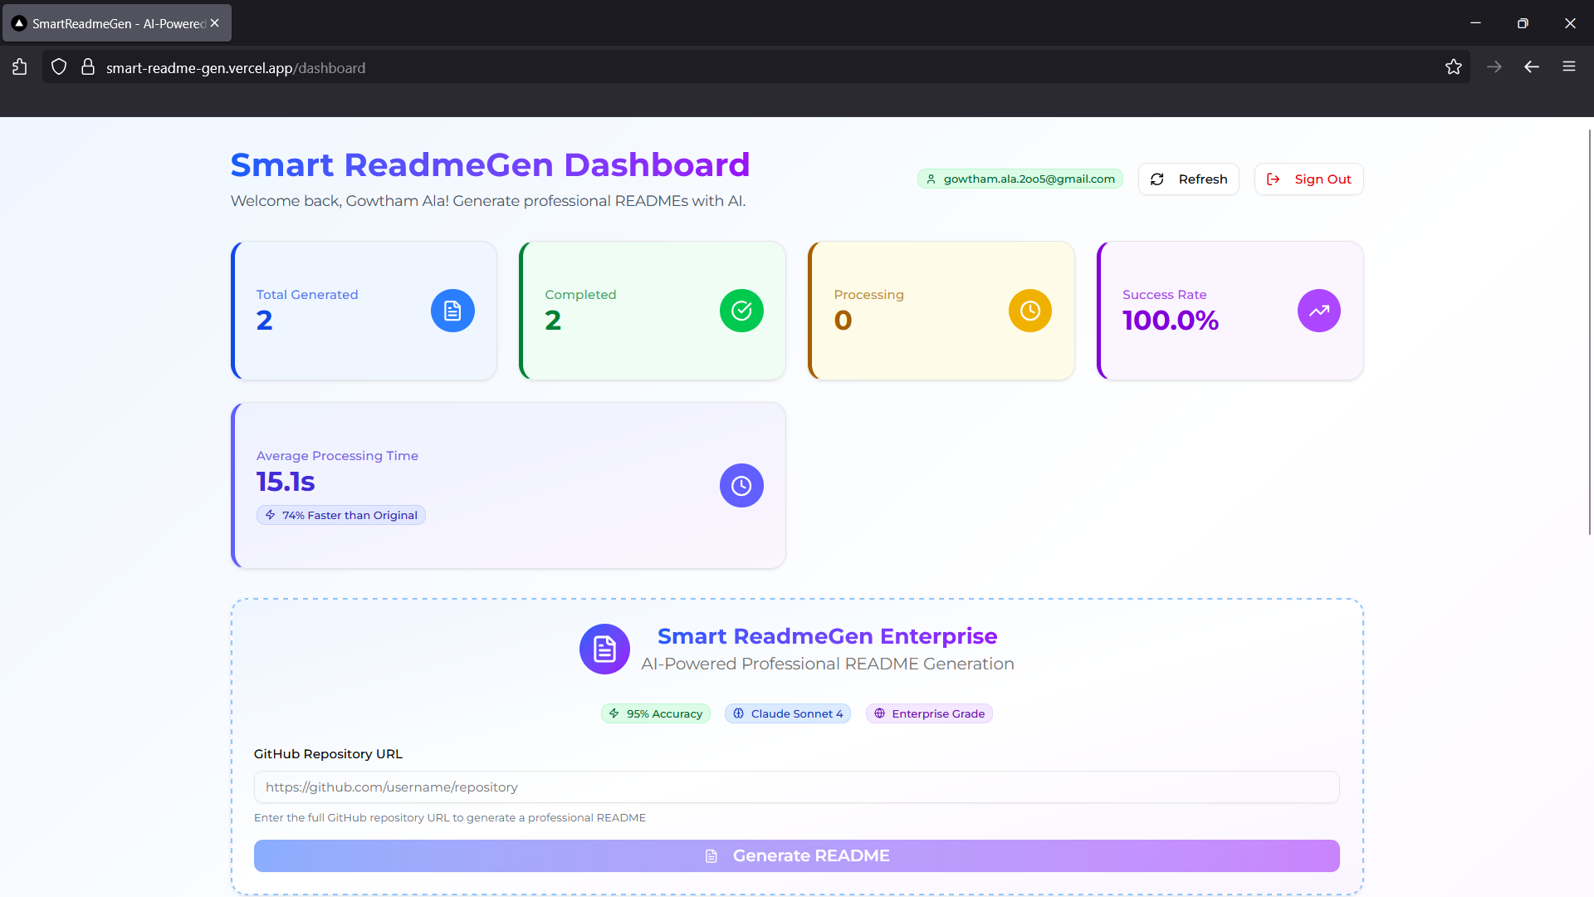Click the purple trending arrow Success Rate icon

click(1318, 311)
